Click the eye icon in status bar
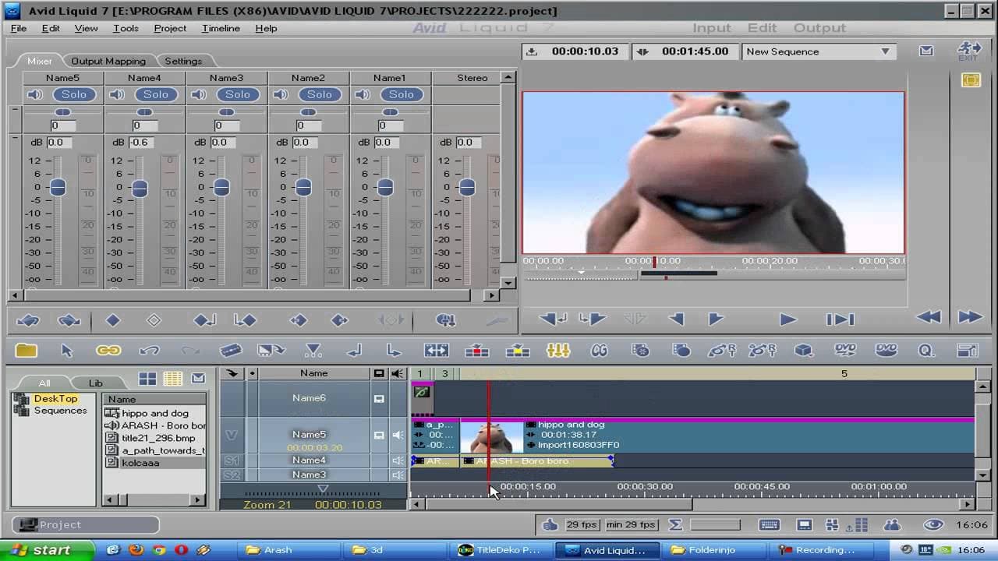 point(933,524)
